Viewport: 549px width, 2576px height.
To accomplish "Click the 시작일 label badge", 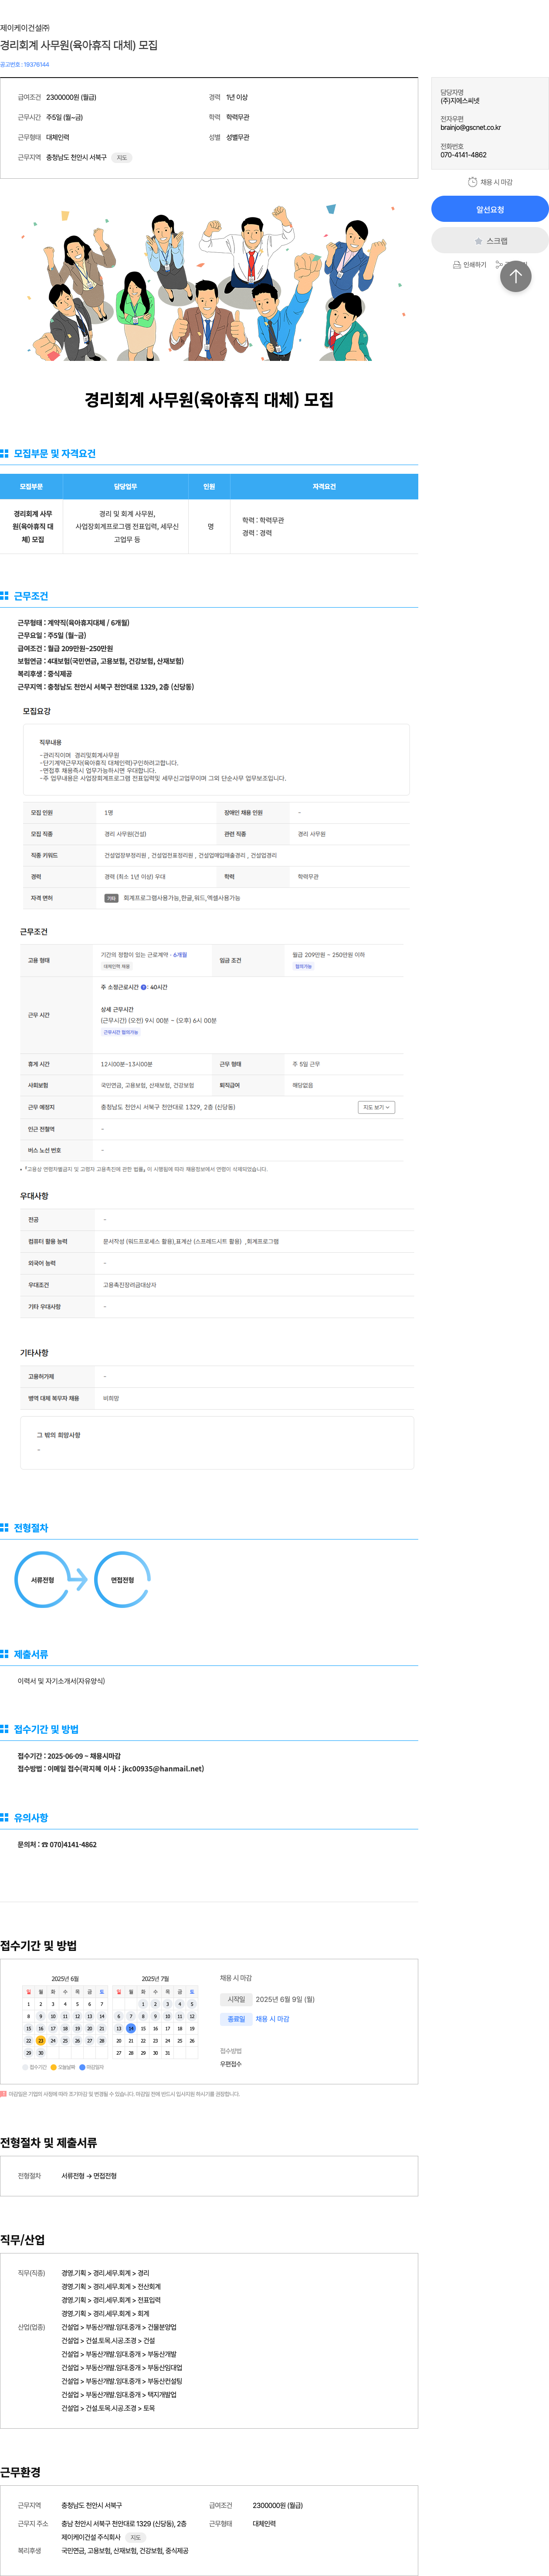I will coord(236,2000).
